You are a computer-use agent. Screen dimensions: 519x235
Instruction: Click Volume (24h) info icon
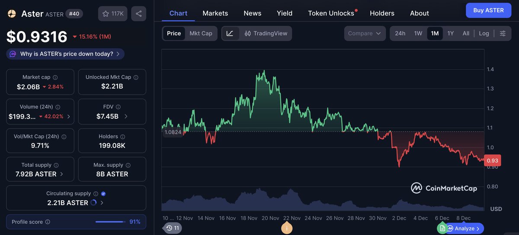tap(58, 107)
